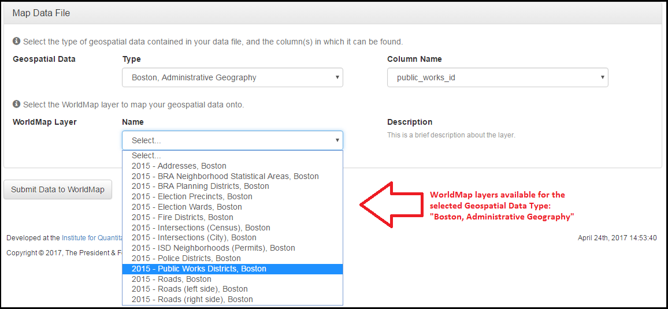The image size is (668, 309).
Task: Select '2015 - Election Wards, Boston' layer
Action: [187, 207]
